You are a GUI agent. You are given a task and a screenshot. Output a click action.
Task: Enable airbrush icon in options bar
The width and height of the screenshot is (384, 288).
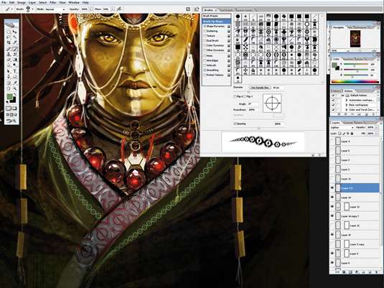[119, 9]
